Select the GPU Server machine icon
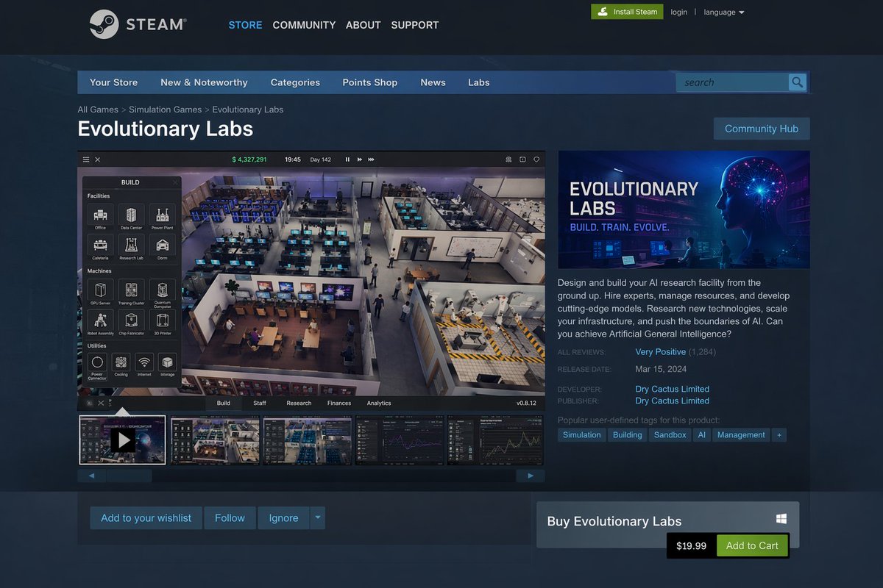The width and height of the screenshot is (883, 588). (100, 290)
